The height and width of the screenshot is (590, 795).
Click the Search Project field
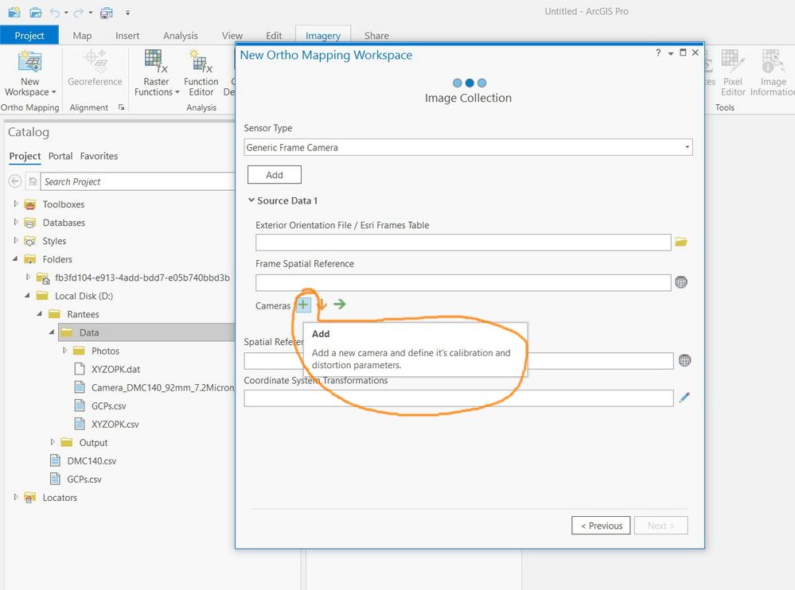click(138, 181)
